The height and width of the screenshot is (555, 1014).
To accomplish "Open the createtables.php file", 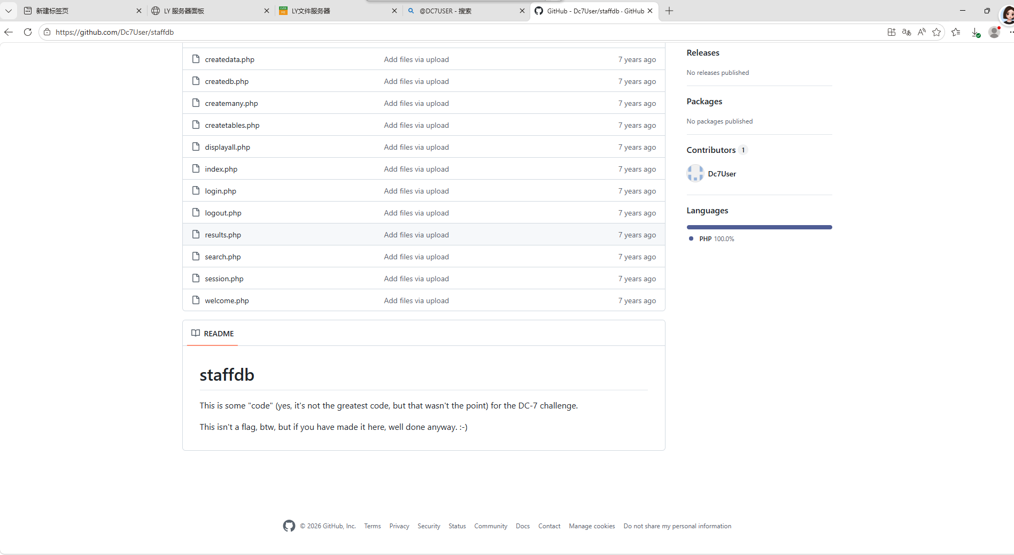I will coord(232,125).
